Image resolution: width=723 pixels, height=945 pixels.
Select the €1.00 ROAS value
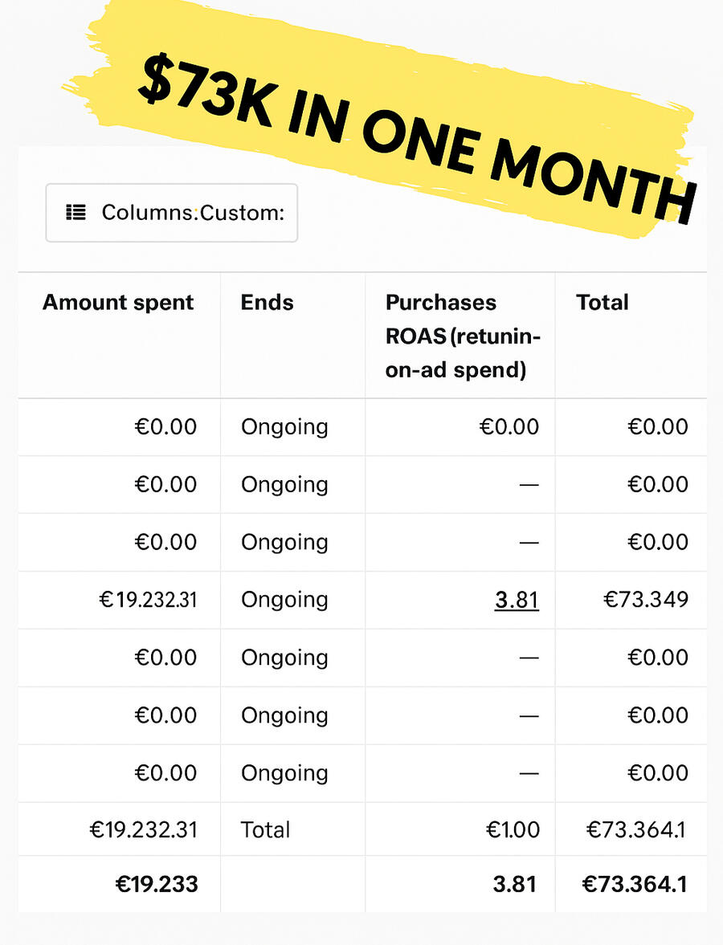coord(512,829)
